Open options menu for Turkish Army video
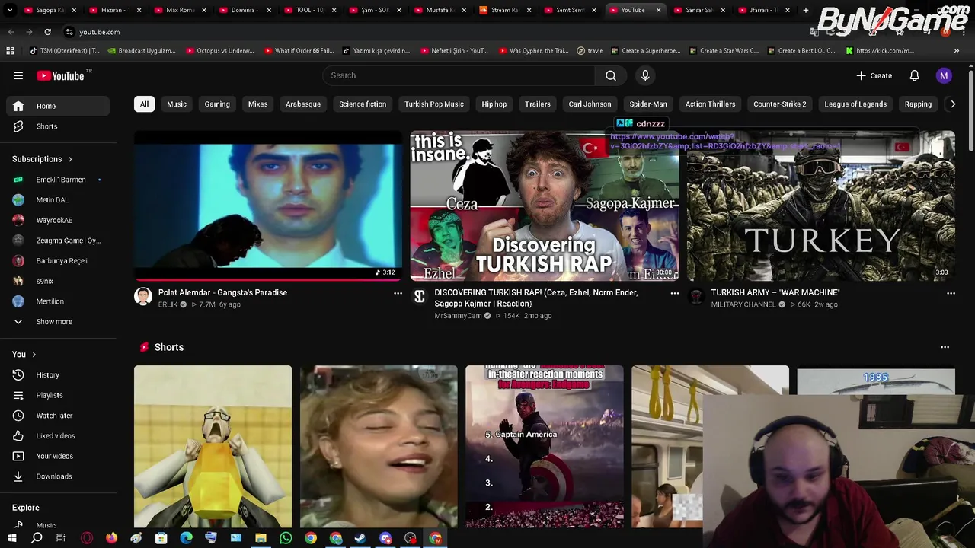This screenshot has width=975, height=548. (x=951, y=293)
